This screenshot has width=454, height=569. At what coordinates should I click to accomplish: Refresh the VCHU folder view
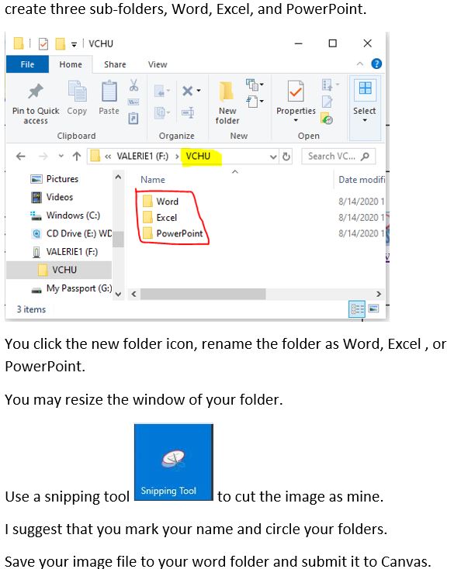[x=286, y=157]
